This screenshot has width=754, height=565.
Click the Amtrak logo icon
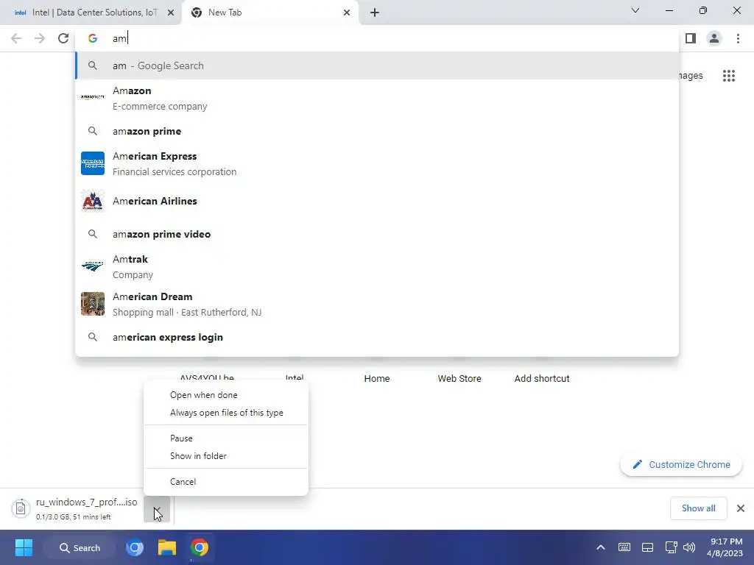pyautogui.click(x=93, y=265)
